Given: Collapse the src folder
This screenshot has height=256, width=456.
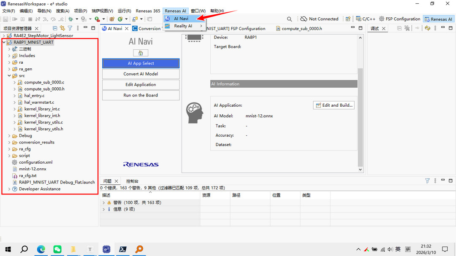Looking at the screenshot, I should click(9, 75).
